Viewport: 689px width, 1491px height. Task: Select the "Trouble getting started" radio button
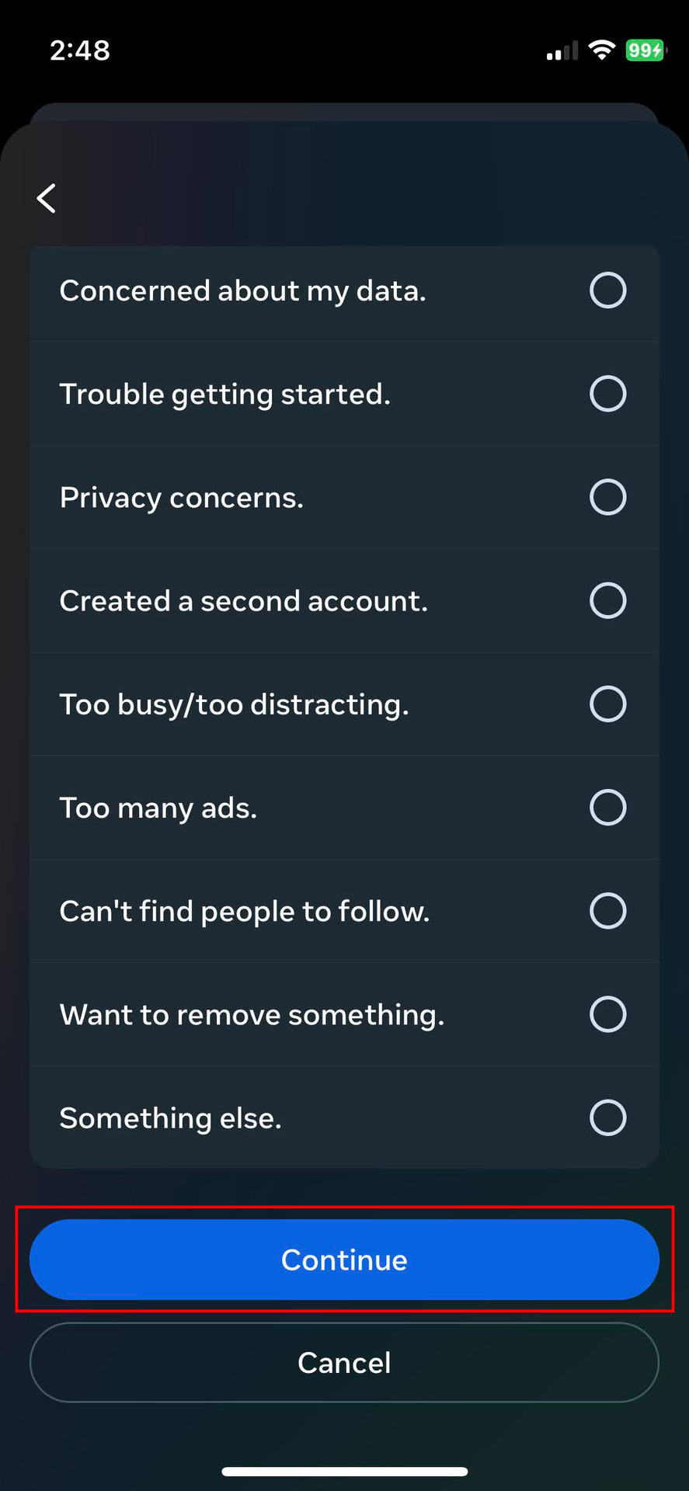click(x=607, y=394)
